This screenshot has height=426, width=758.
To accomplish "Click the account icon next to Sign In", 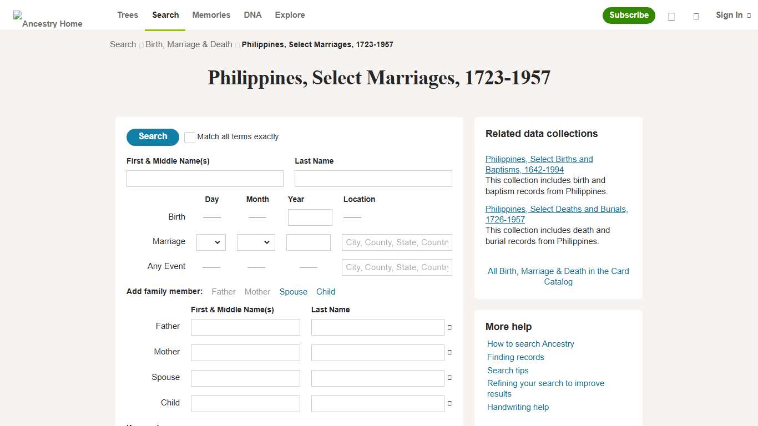I will (749, 15).
